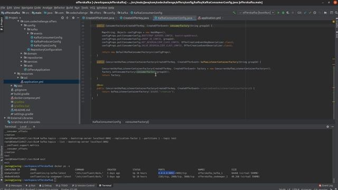Screen dimensions: 338x190
Task: Open the File menu
Action: 3,7
